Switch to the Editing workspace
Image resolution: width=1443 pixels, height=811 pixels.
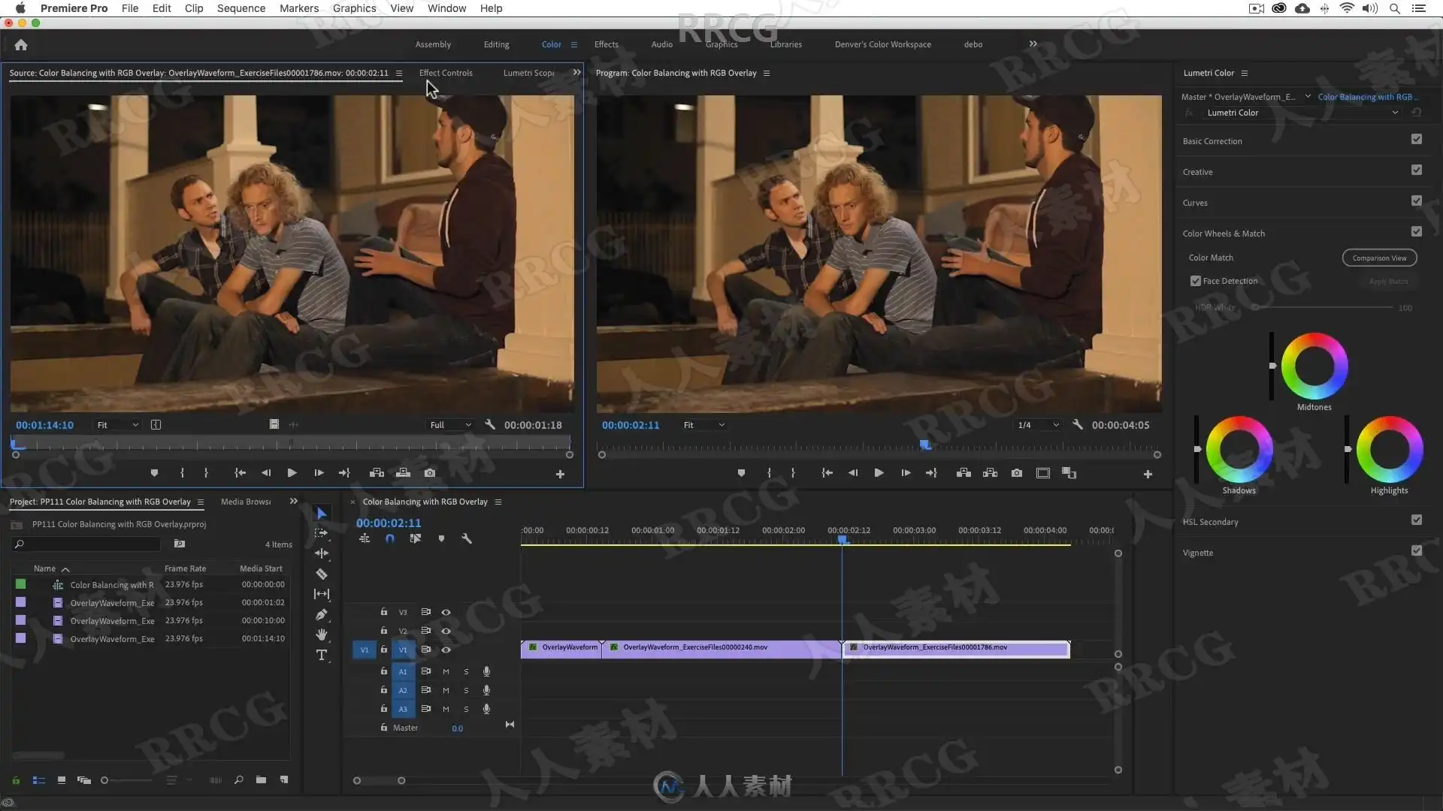tap(496, 44)
